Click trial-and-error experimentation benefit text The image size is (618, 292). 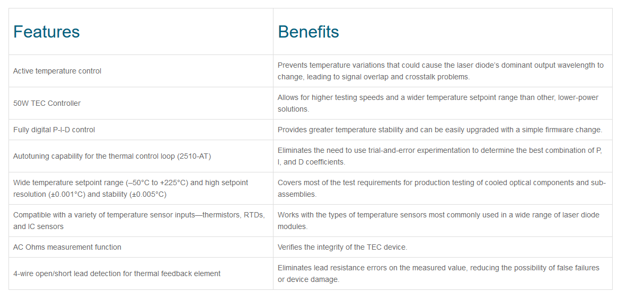[440, 156]
